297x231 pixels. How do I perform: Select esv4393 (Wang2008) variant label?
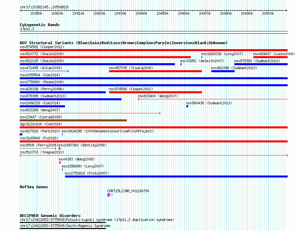pyautogui.click(x=77, y=159)
